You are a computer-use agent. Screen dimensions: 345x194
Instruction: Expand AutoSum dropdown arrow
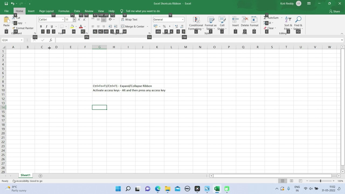pos(282,18)
